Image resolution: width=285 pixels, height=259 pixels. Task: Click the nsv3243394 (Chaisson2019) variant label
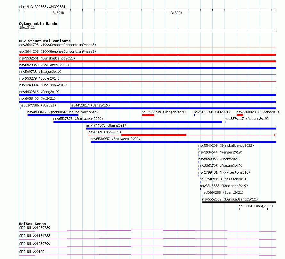(x=43, y=85)
